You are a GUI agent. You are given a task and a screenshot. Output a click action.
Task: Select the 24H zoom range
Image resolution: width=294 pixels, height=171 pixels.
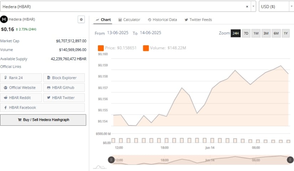(x=236, y=33)
